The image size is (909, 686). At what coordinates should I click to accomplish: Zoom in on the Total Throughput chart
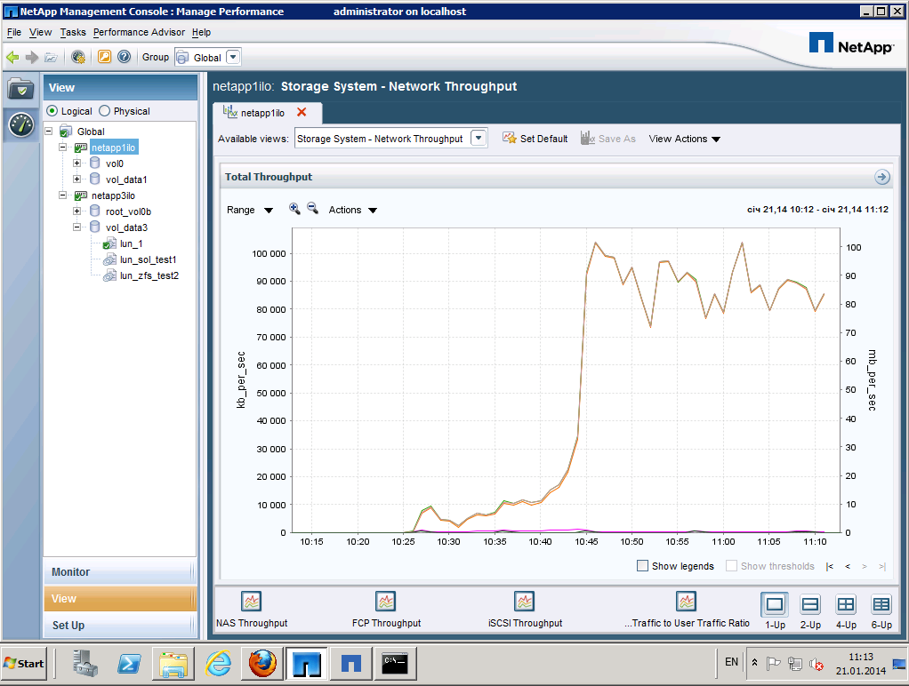coord(294,209)
